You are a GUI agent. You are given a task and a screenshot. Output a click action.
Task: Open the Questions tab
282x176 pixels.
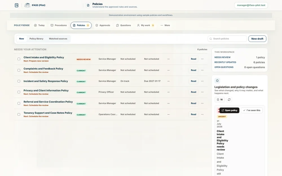point(124,25)
